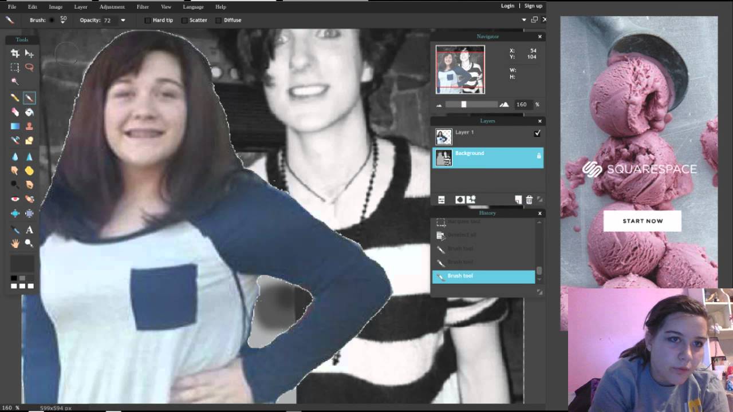Hide Layer 1 using its visibility checkbox

pos(537,133)
